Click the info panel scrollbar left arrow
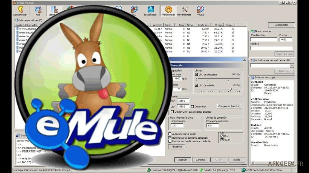The width and height of the screenshot is (309, 173). (x=253, y=163)
